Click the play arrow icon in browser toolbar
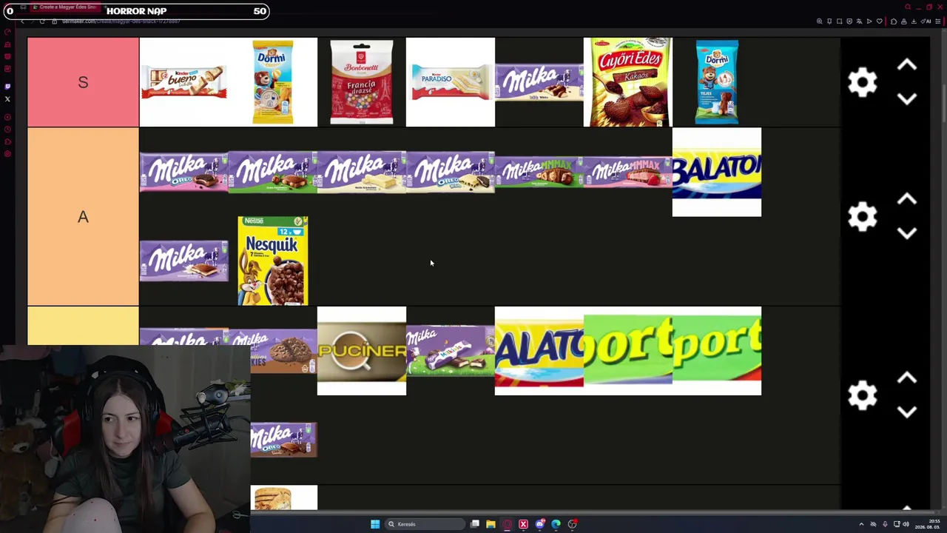The image size is (947, 533). click(x=869, y=21)
